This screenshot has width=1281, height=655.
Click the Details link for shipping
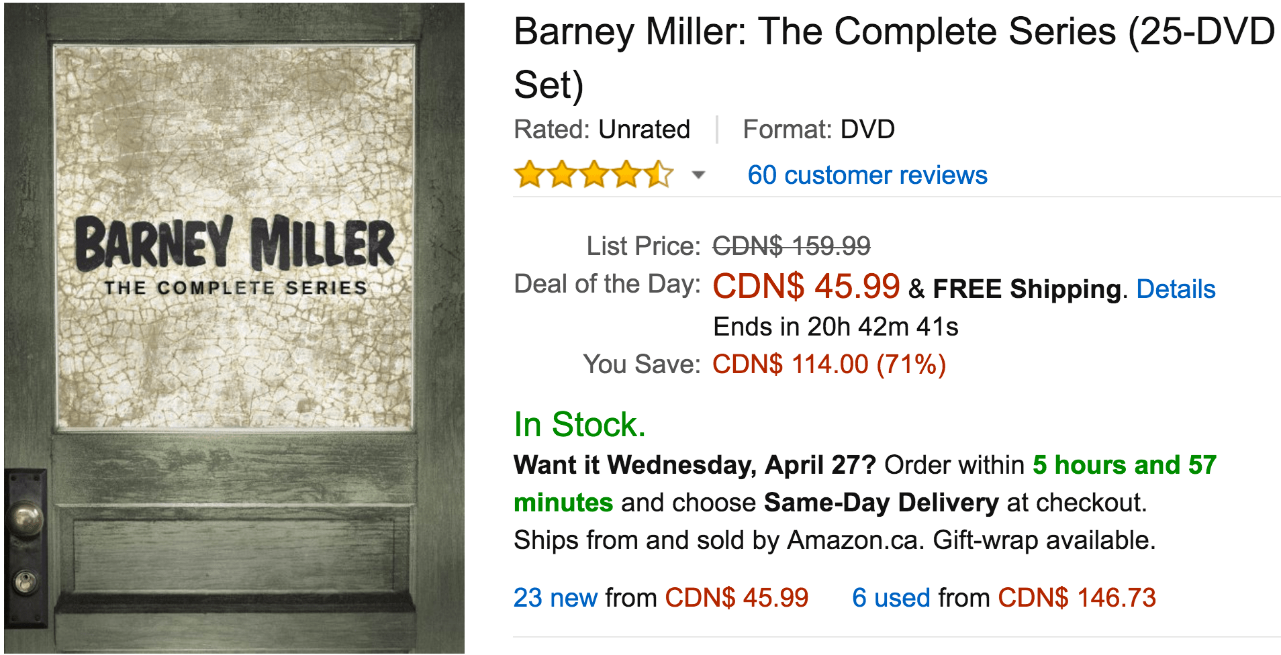1176,289
